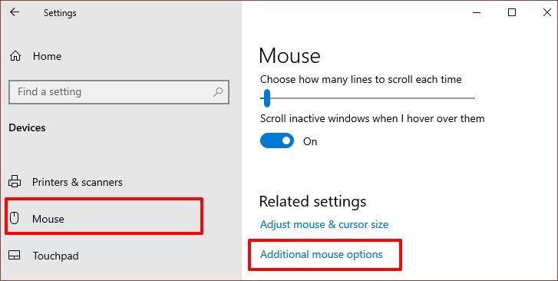
Task: Select the Mouse section label
Action: 48,219
